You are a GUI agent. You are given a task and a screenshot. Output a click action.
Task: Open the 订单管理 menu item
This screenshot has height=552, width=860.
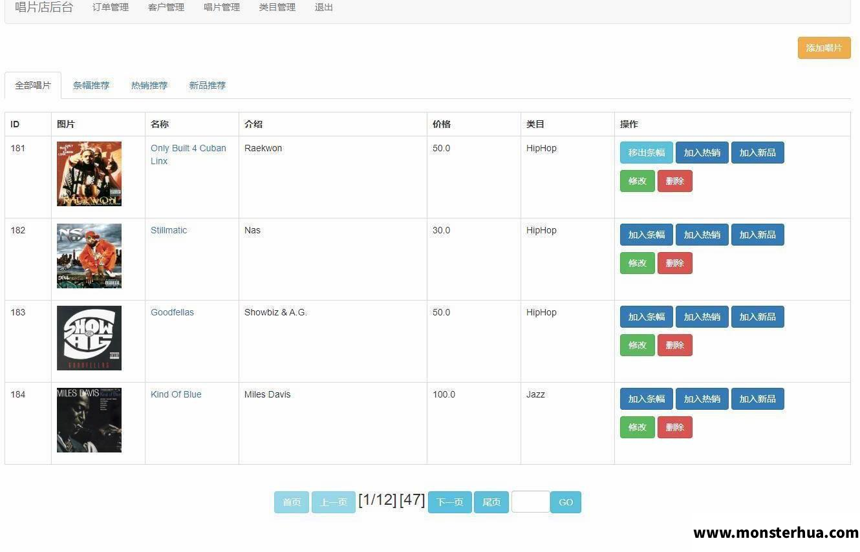coord(111,8)
